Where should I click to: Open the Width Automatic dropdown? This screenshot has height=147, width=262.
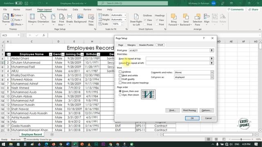[x=125, y=15]
